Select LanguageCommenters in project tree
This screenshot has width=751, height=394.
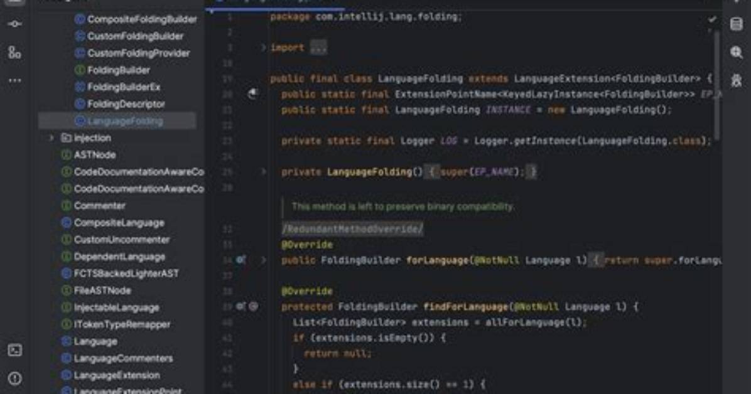(123, 358)
